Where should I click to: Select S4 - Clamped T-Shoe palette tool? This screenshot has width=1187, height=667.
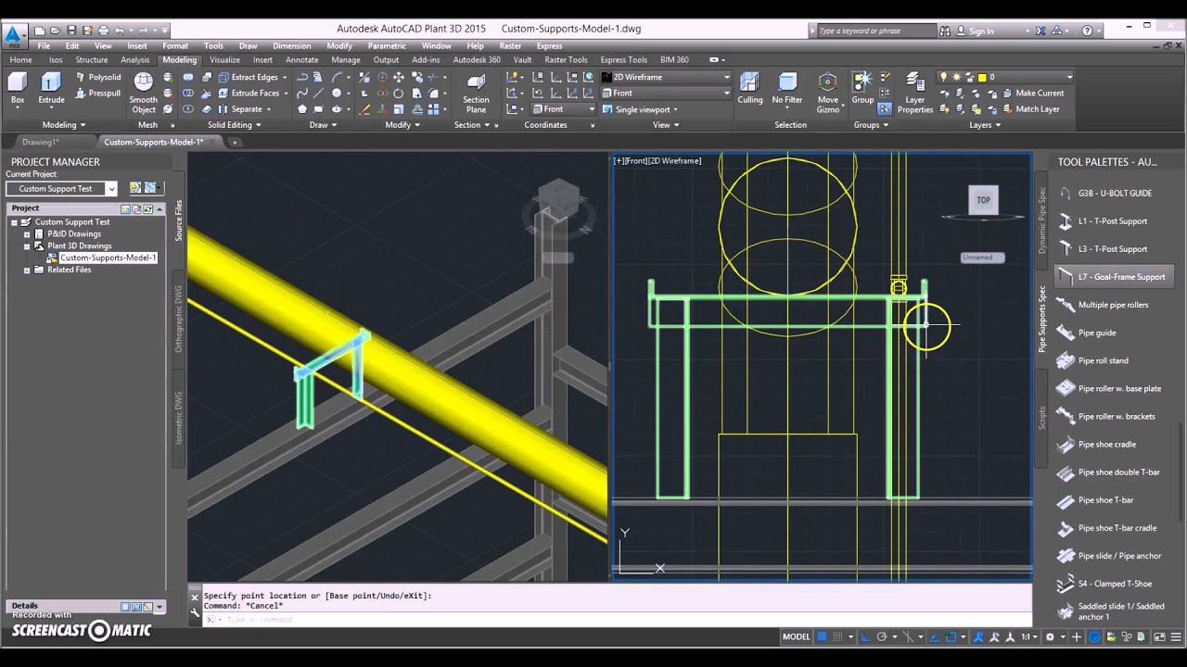(x=1114, y=584)
